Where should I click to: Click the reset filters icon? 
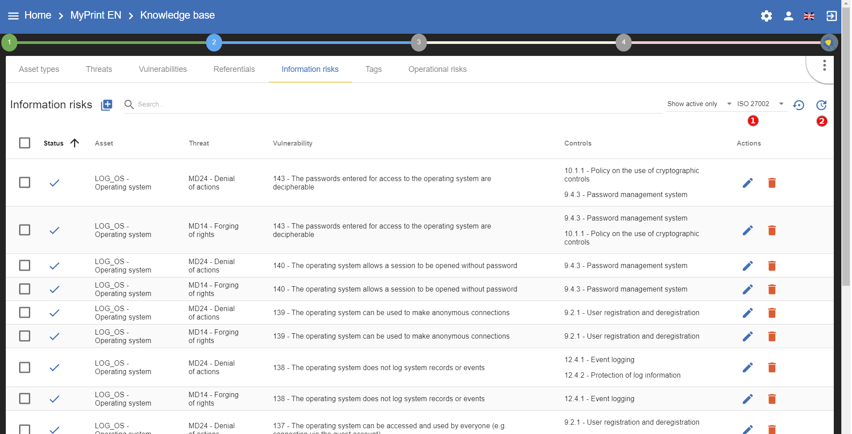click(x=799, y=105)
